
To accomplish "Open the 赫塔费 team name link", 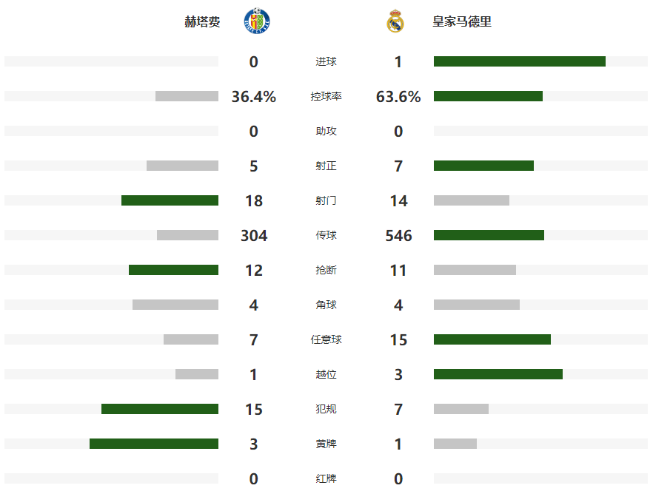I will click(x=202, y=22).
